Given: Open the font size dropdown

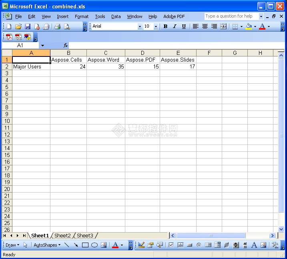Looking at the screenshot, I should click(156, 26).
